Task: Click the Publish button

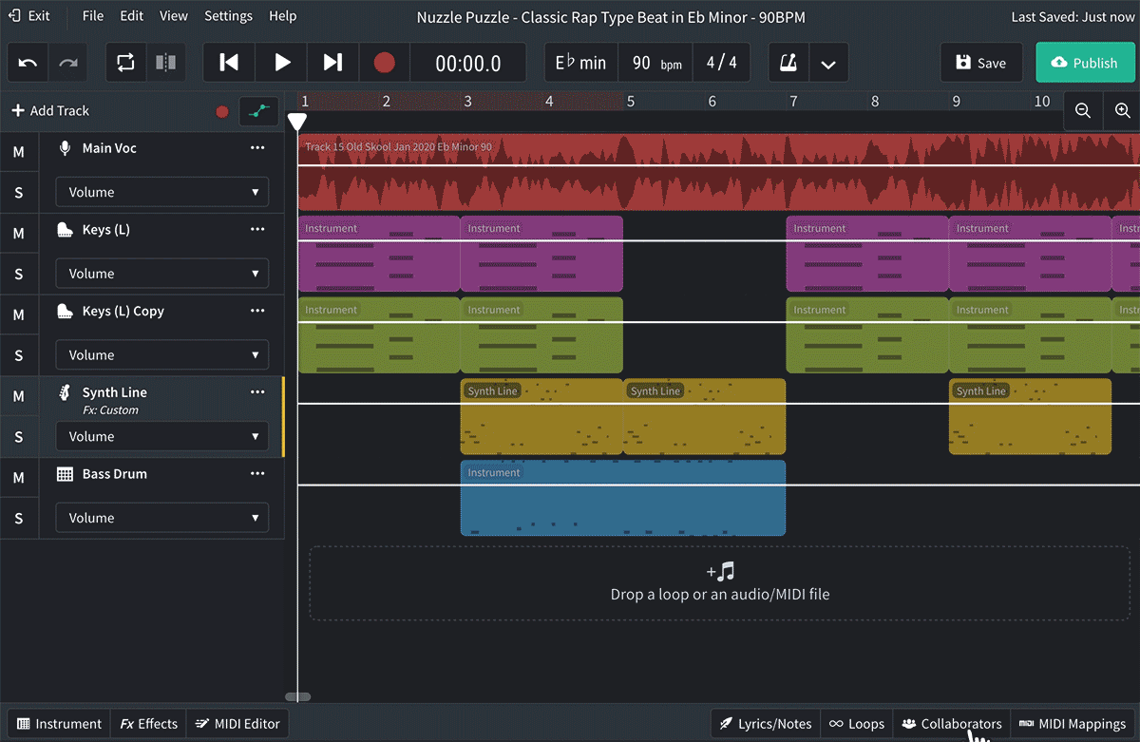Action: pyautogui.click(x=1085, y=63)
